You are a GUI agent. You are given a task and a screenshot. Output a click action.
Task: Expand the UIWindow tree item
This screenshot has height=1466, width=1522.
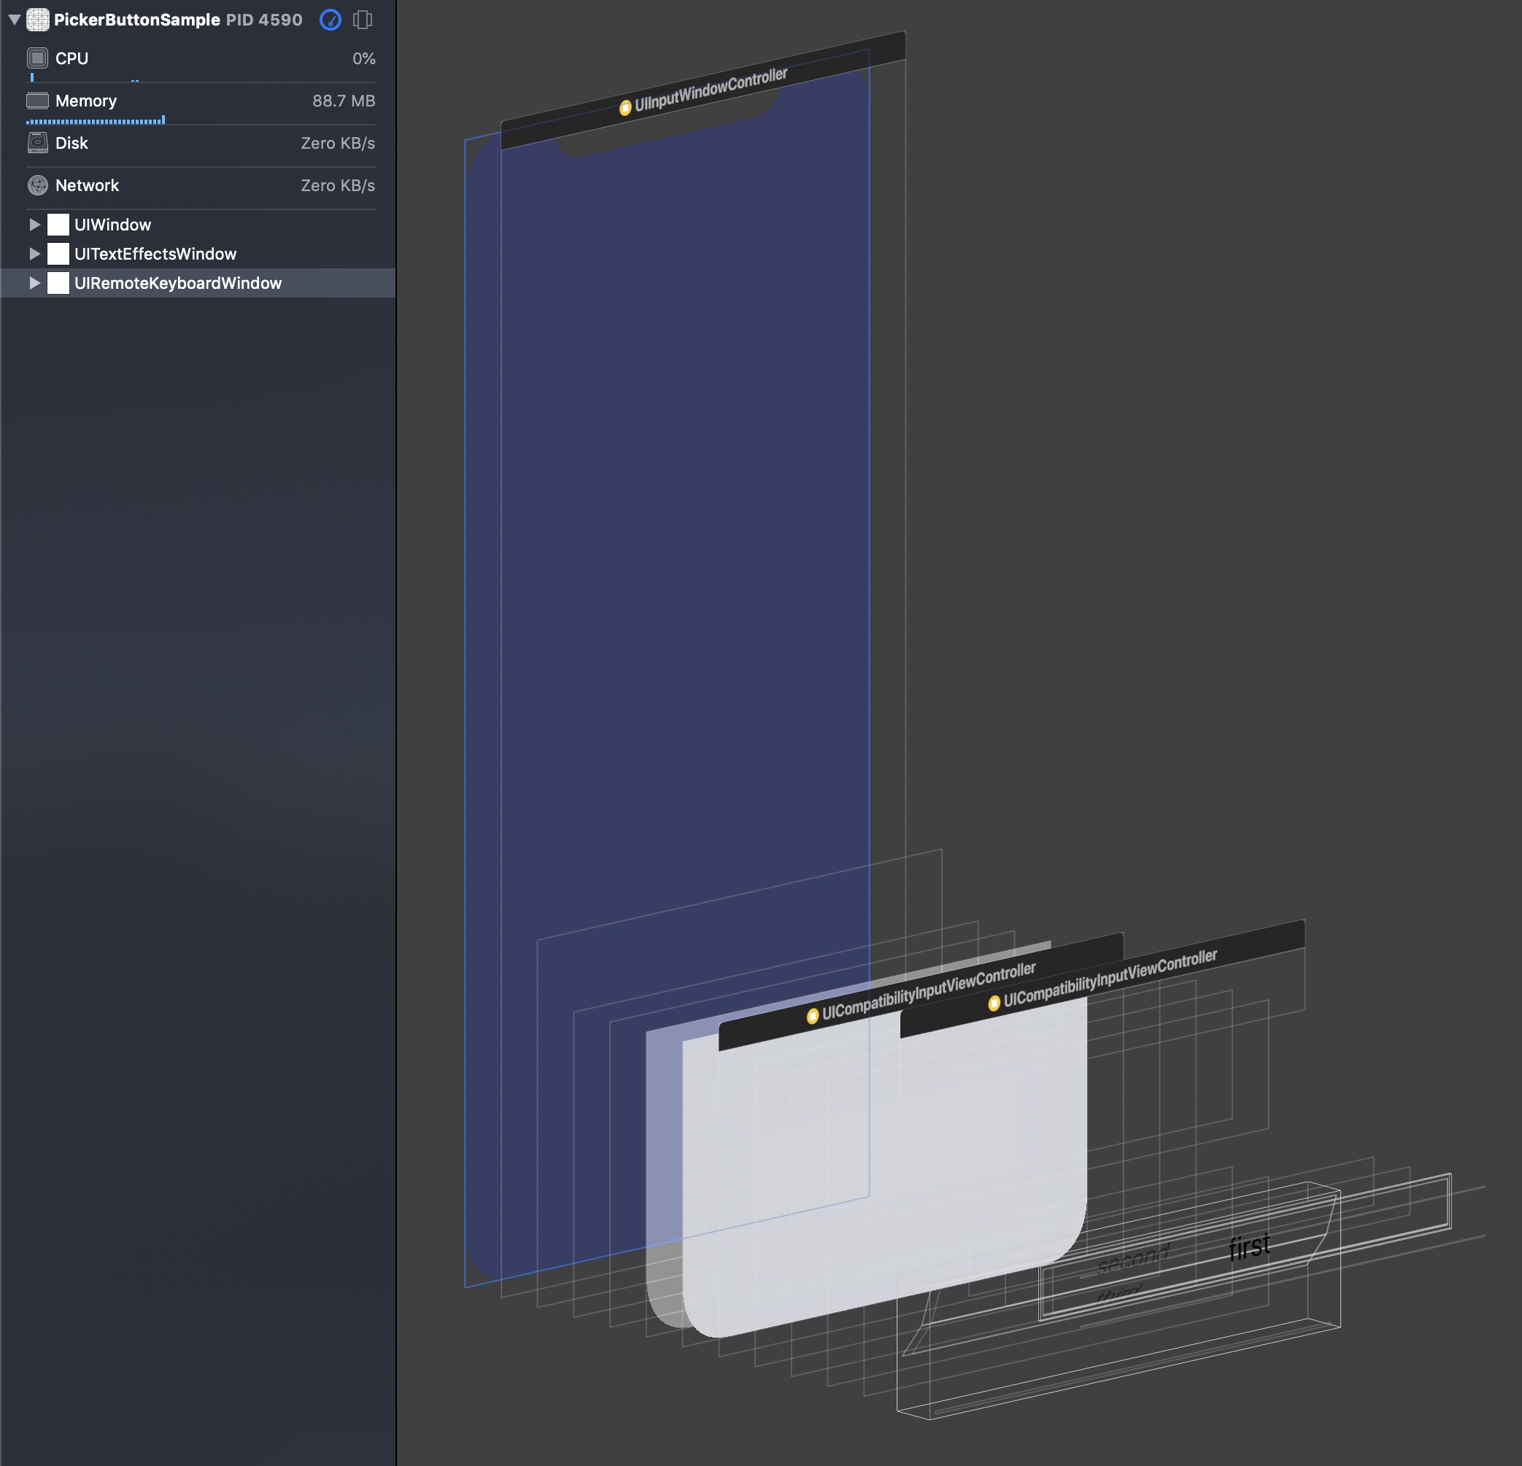coord(34,225)
